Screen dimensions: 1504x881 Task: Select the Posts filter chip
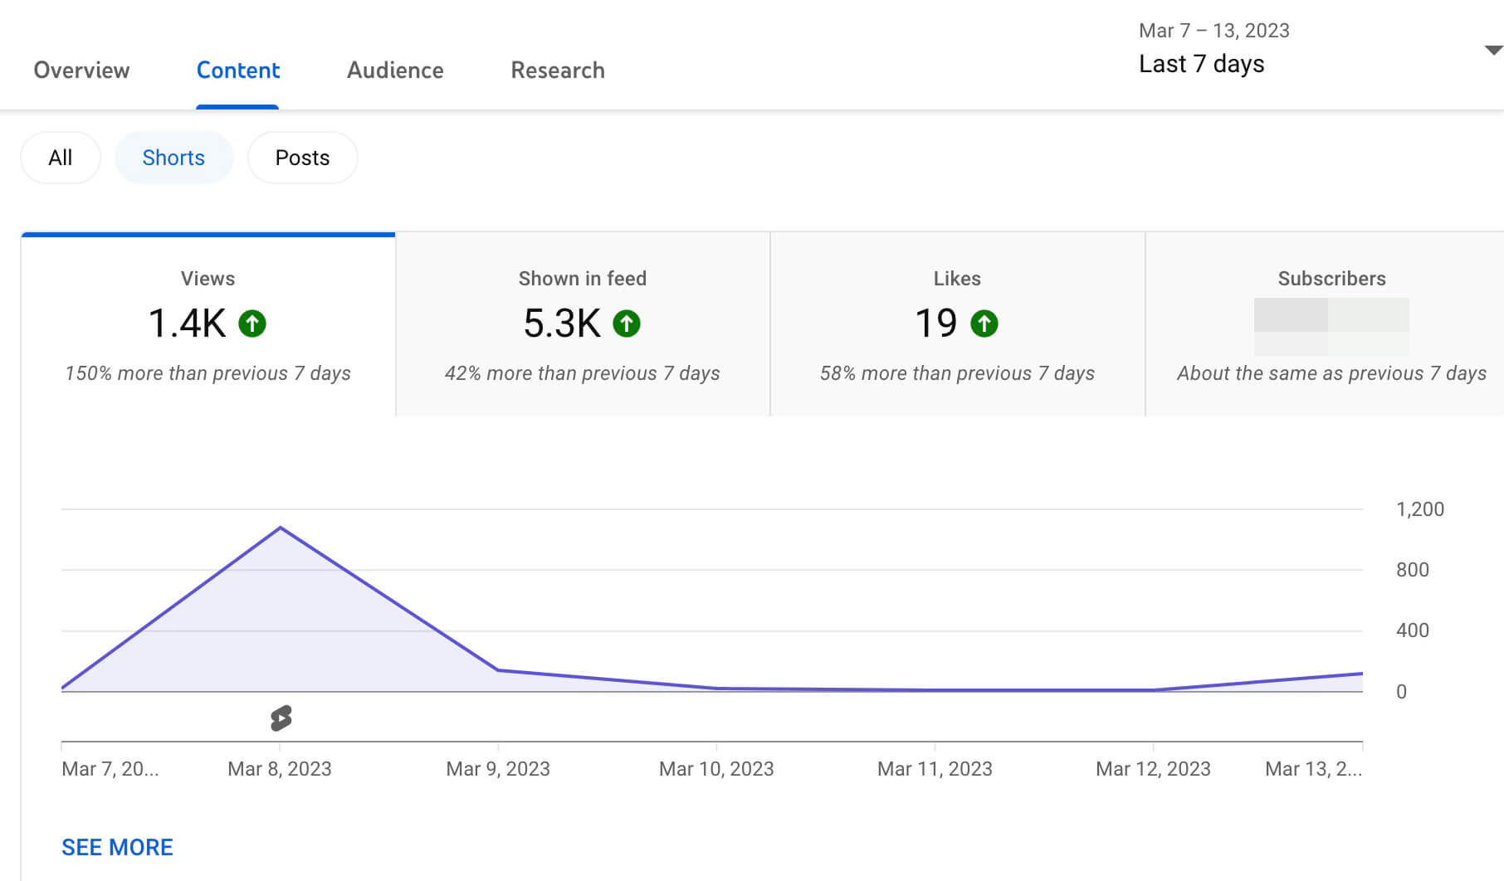click(x=302, y=158)
